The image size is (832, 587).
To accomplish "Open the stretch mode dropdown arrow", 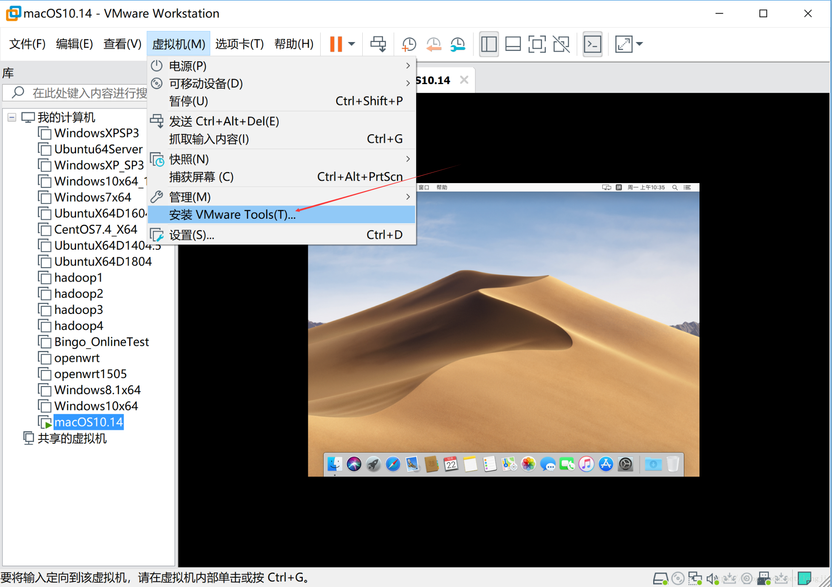I will click(x=640, y=44).
